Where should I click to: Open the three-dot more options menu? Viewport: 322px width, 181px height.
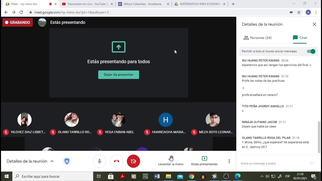tap(229, 161)
